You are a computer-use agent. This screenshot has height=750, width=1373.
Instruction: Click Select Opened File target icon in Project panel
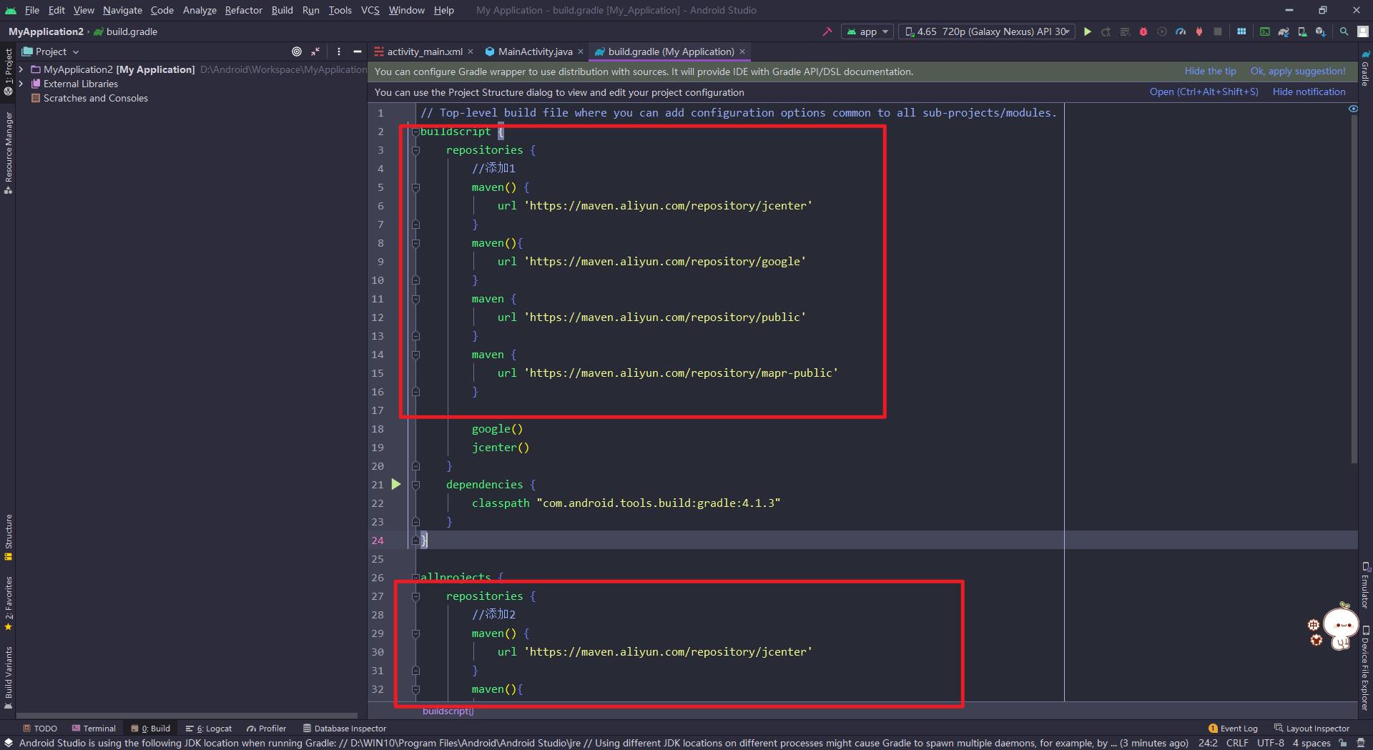297,51
